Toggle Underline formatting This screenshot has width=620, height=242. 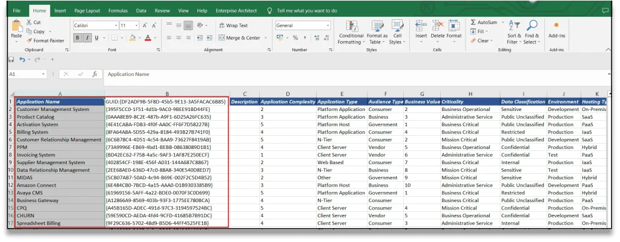tap(96, 38)
